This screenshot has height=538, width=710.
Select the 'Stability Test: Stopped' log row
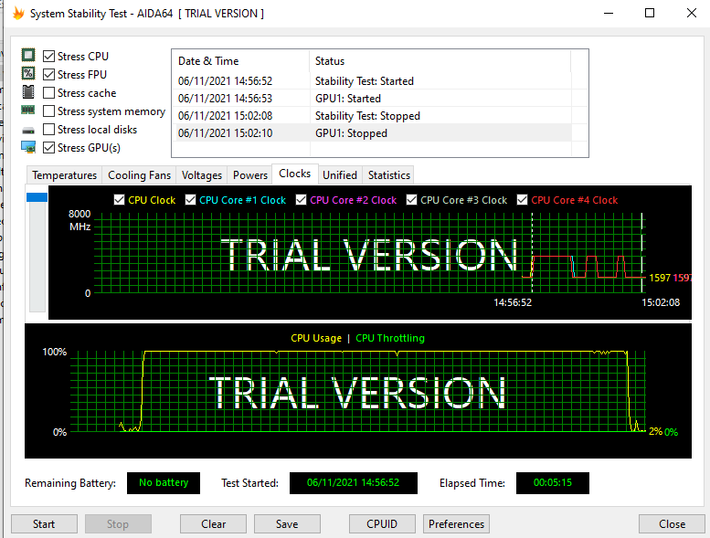[372, 116]
